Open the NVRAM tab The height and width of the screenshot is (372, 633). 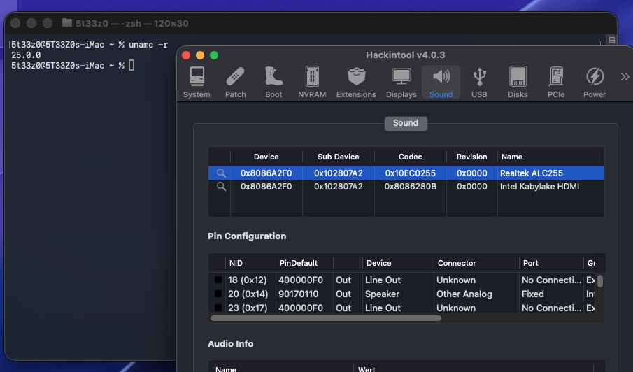312,83
